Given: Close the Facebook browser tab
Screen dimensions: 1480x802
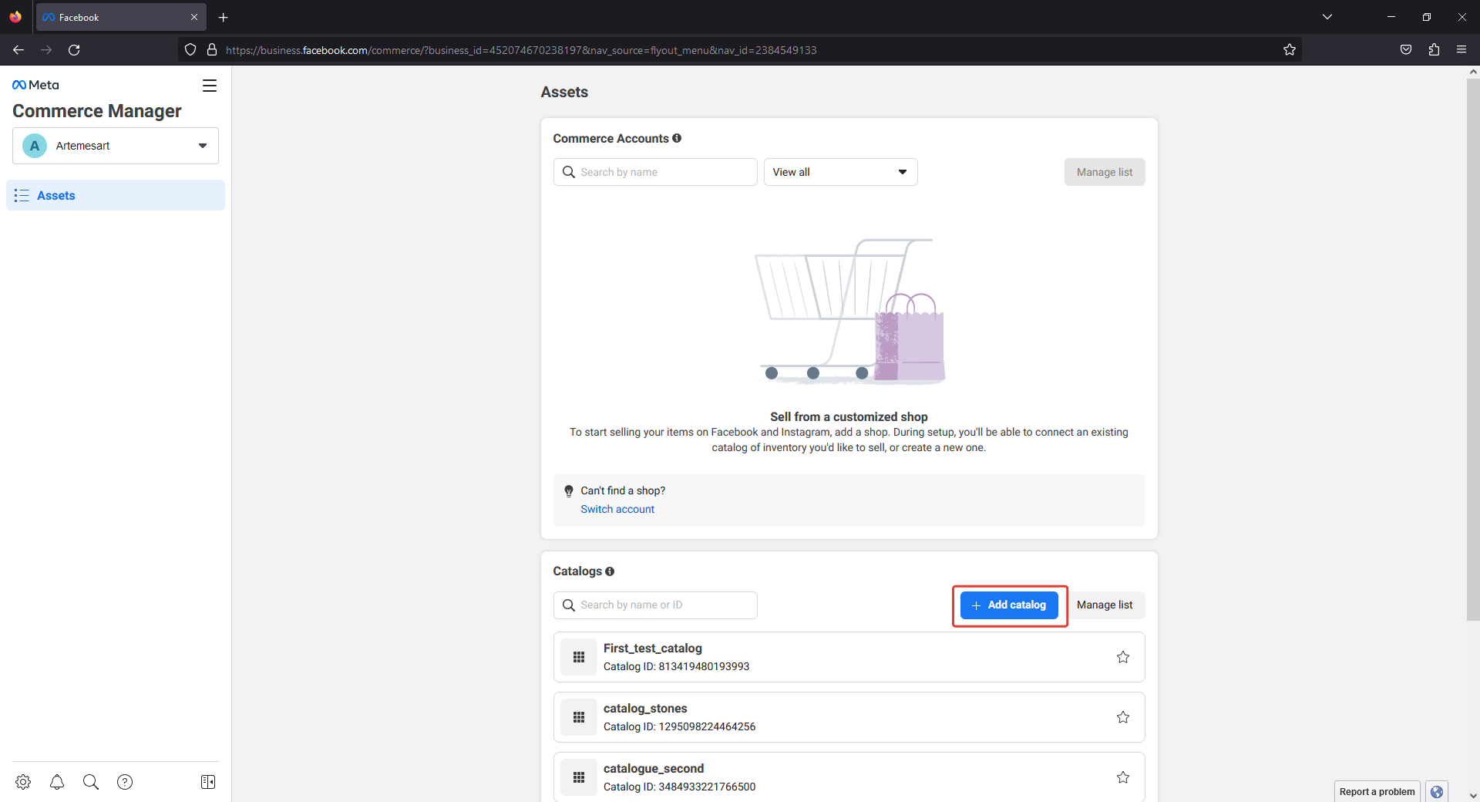Looking at the screenshot, I should 194,17.
